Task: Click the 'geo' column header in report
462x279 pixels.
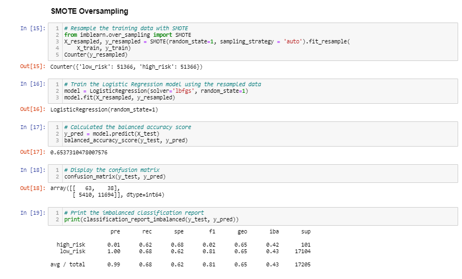Action: (x=242, y=232)
